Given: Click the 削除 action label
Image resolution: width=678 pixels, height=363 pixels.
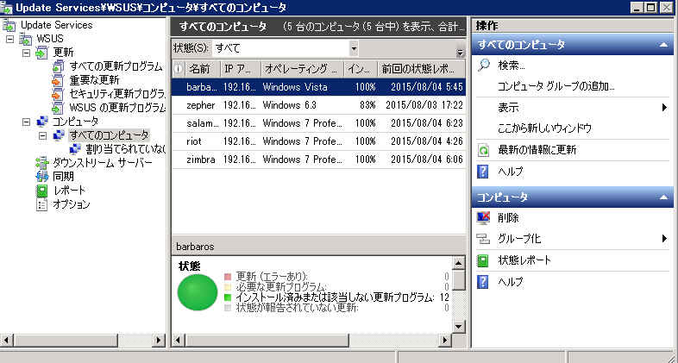Looking at the screenshot, I should tap(508, 218).
